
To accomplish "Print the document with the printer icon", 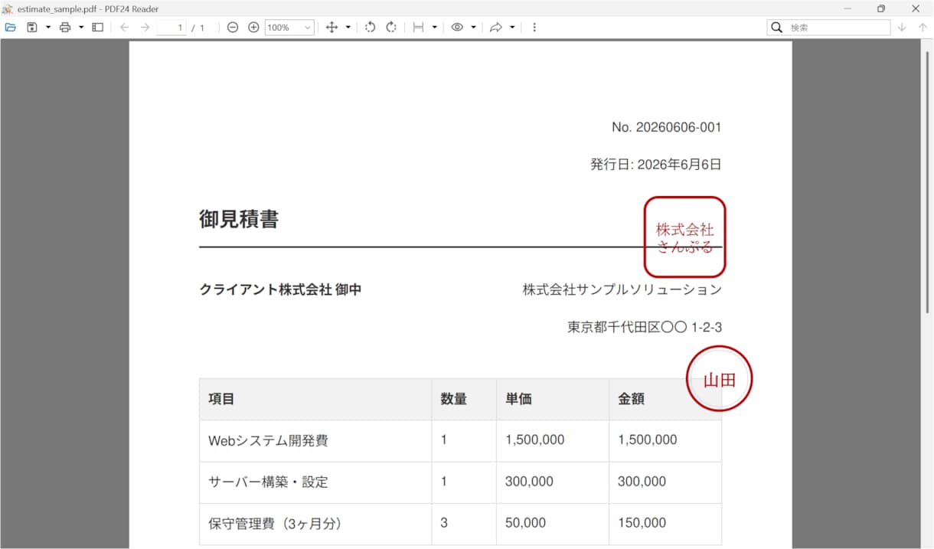I will (x=65, y=27).
